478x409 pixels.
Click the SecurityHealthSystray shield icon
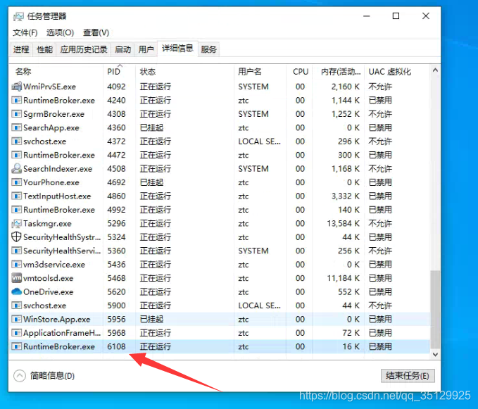coord(16,237)
